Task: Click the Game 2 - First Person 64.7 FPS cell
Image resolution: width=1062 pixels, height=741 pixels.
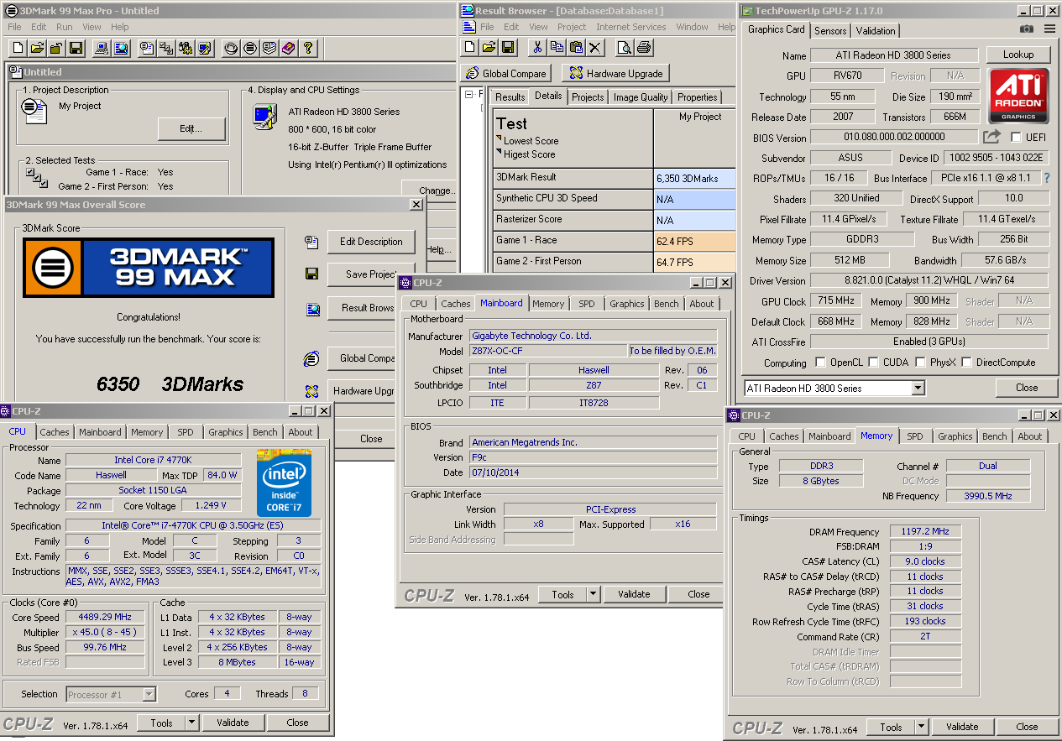Action: (694, 262)
